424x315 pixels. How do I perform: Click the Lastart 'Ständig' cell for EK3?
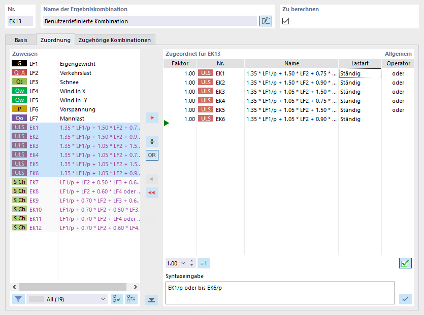(360, 92)
